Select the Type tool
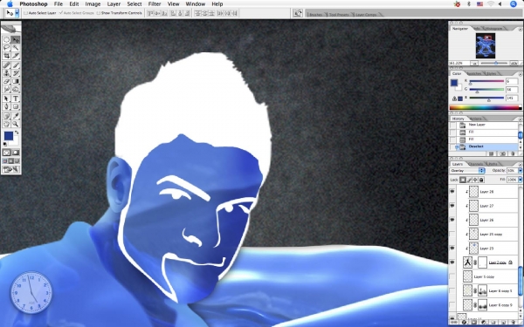The width and height of the screenshot is (524, 327). 16,99
